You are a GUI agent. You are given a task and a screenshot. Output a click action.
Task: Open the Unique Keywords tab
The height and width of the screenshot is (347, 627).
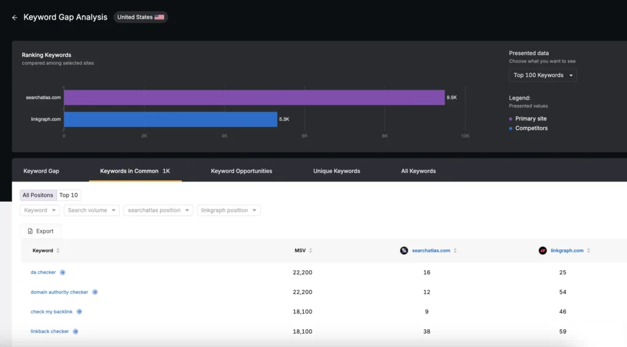point(336,171)
